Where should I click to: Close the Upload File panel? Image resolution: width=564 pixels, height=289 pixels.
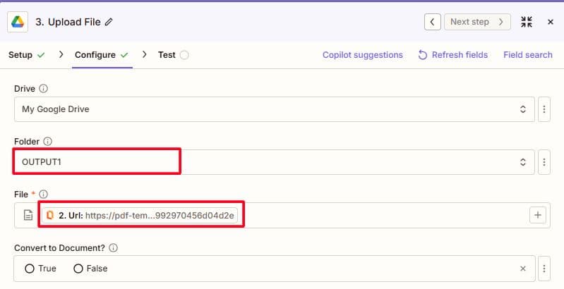551,22
